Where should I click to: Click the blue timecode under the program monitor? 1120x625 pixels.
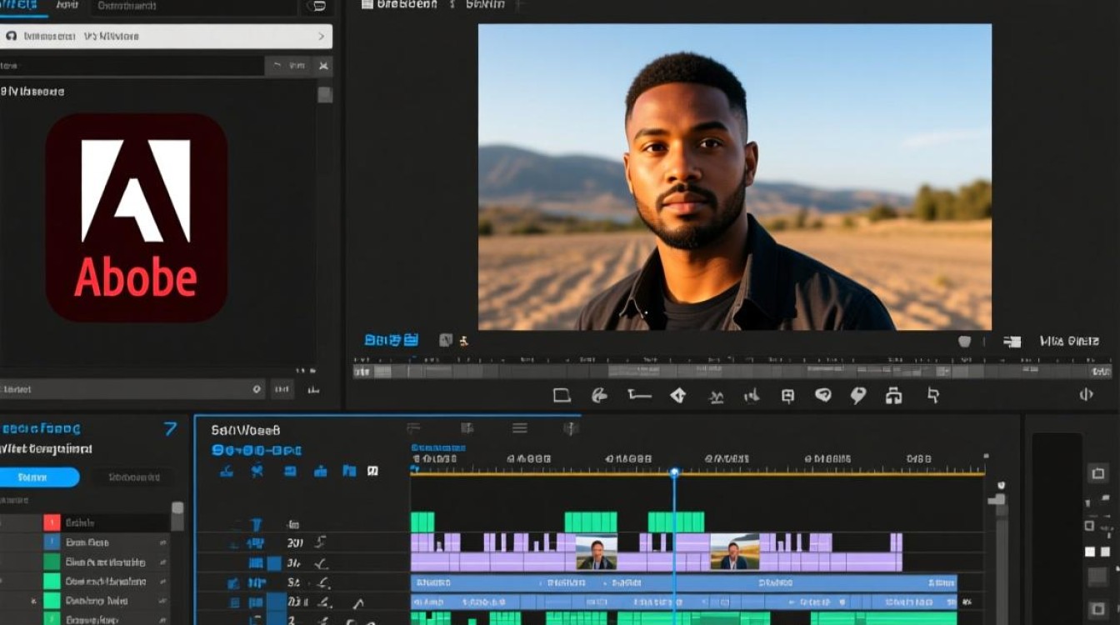point(391,340)
